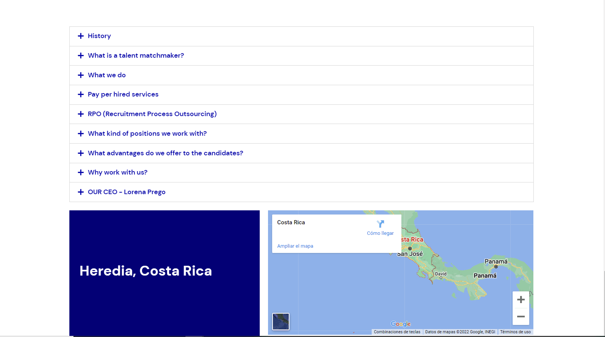Click plus icon next to What we do
The image size is (605, 337).
tap(81, 75)
